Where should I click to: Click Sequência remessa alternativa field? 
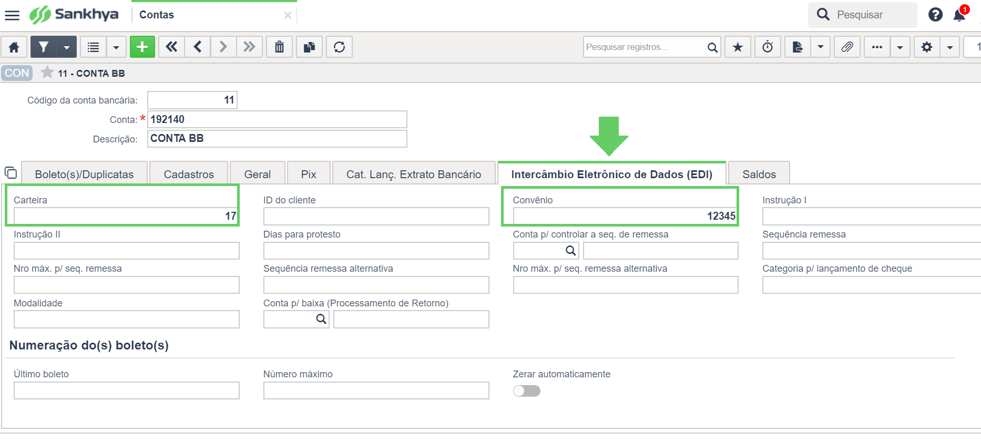[x=376, y=285]
